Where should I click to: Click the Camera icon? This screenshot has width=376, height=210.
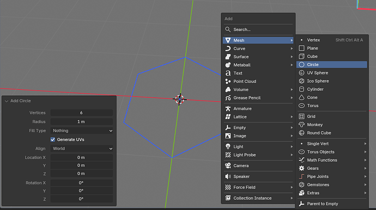pyautogui.click(x=228, y=166)
